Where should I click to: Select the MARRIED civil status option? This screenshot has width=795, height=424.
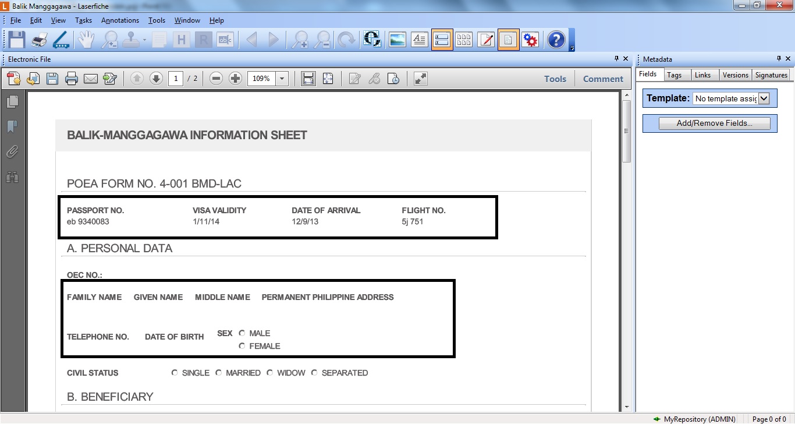point(219,373)
